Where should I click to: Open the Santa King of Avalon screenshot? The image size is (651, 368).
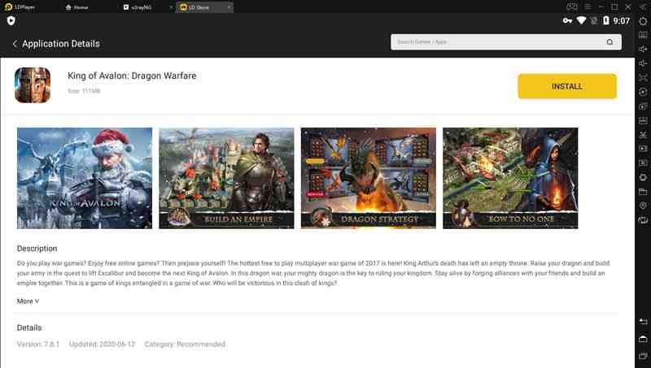(85, 178)
